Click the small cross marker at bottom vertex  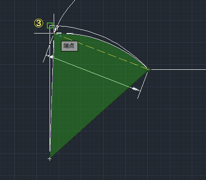(x=50, y=159)
